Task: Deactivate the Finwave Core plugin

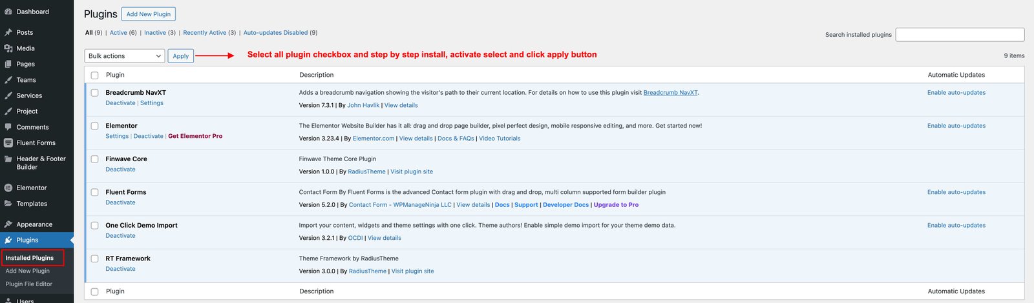Action: (x=121, y=170)
